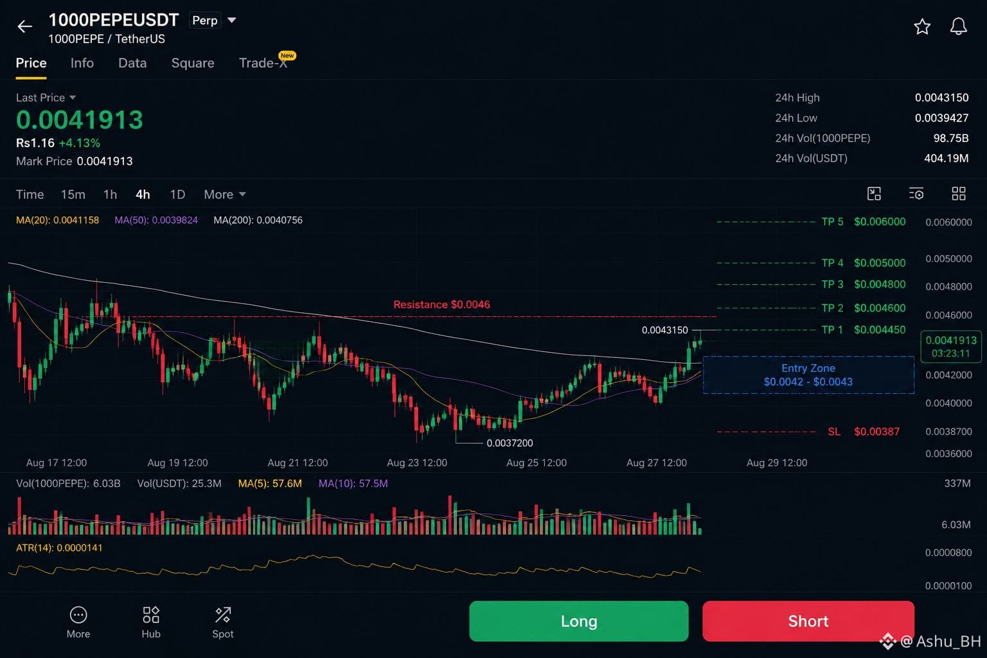Click the 24h High value 0.0043150

[x=941, y=98]
